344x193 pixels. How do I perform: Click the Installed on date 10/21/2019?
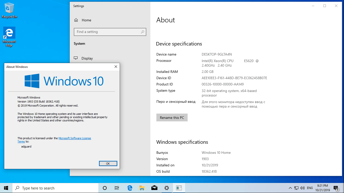coord(210,165)
